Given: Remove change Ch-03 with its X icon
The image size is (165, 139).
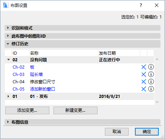Looking at the screenshot, I should (x=144, y=75).
